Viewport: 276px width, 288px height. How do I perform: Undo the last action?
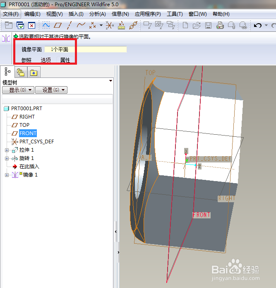pyautogui.click(x=258, y=25)
